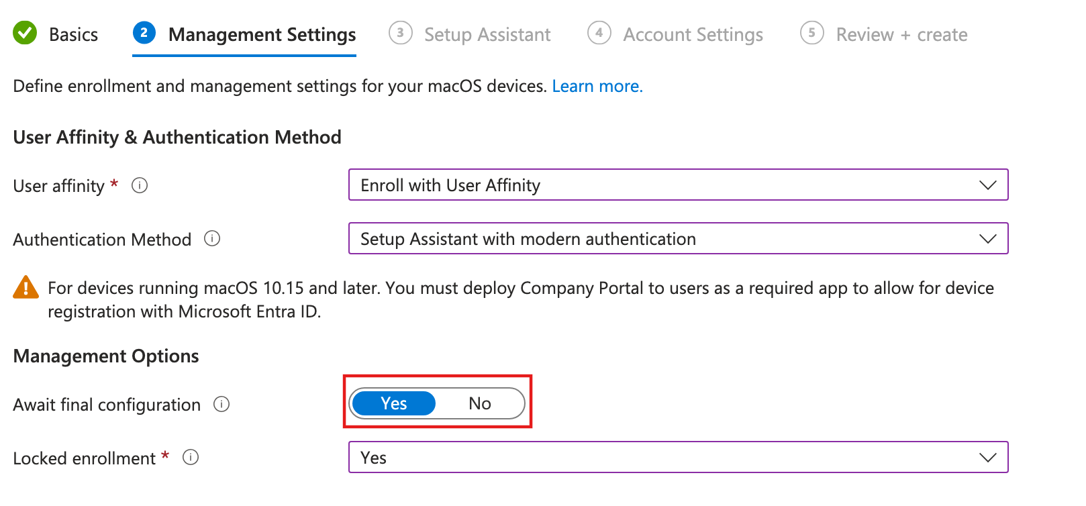Expand the Authentication Method dropdown
This screenshot has height=506, width=1086.
[x=678, y=239]
